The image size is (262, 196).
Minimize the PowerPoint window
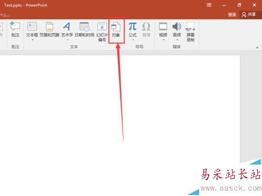tap(224, 5)
